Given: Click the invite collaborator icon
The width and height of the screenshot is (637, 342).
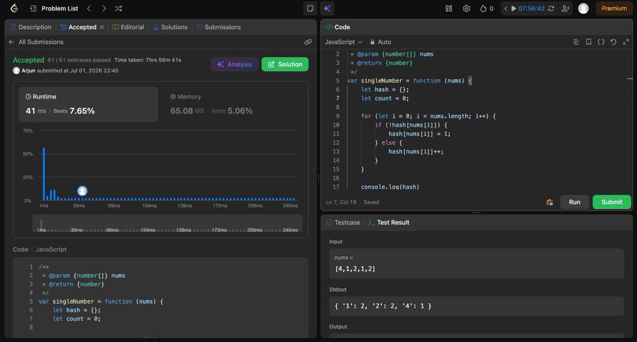Looking at the screenshot, I should 565,8.
